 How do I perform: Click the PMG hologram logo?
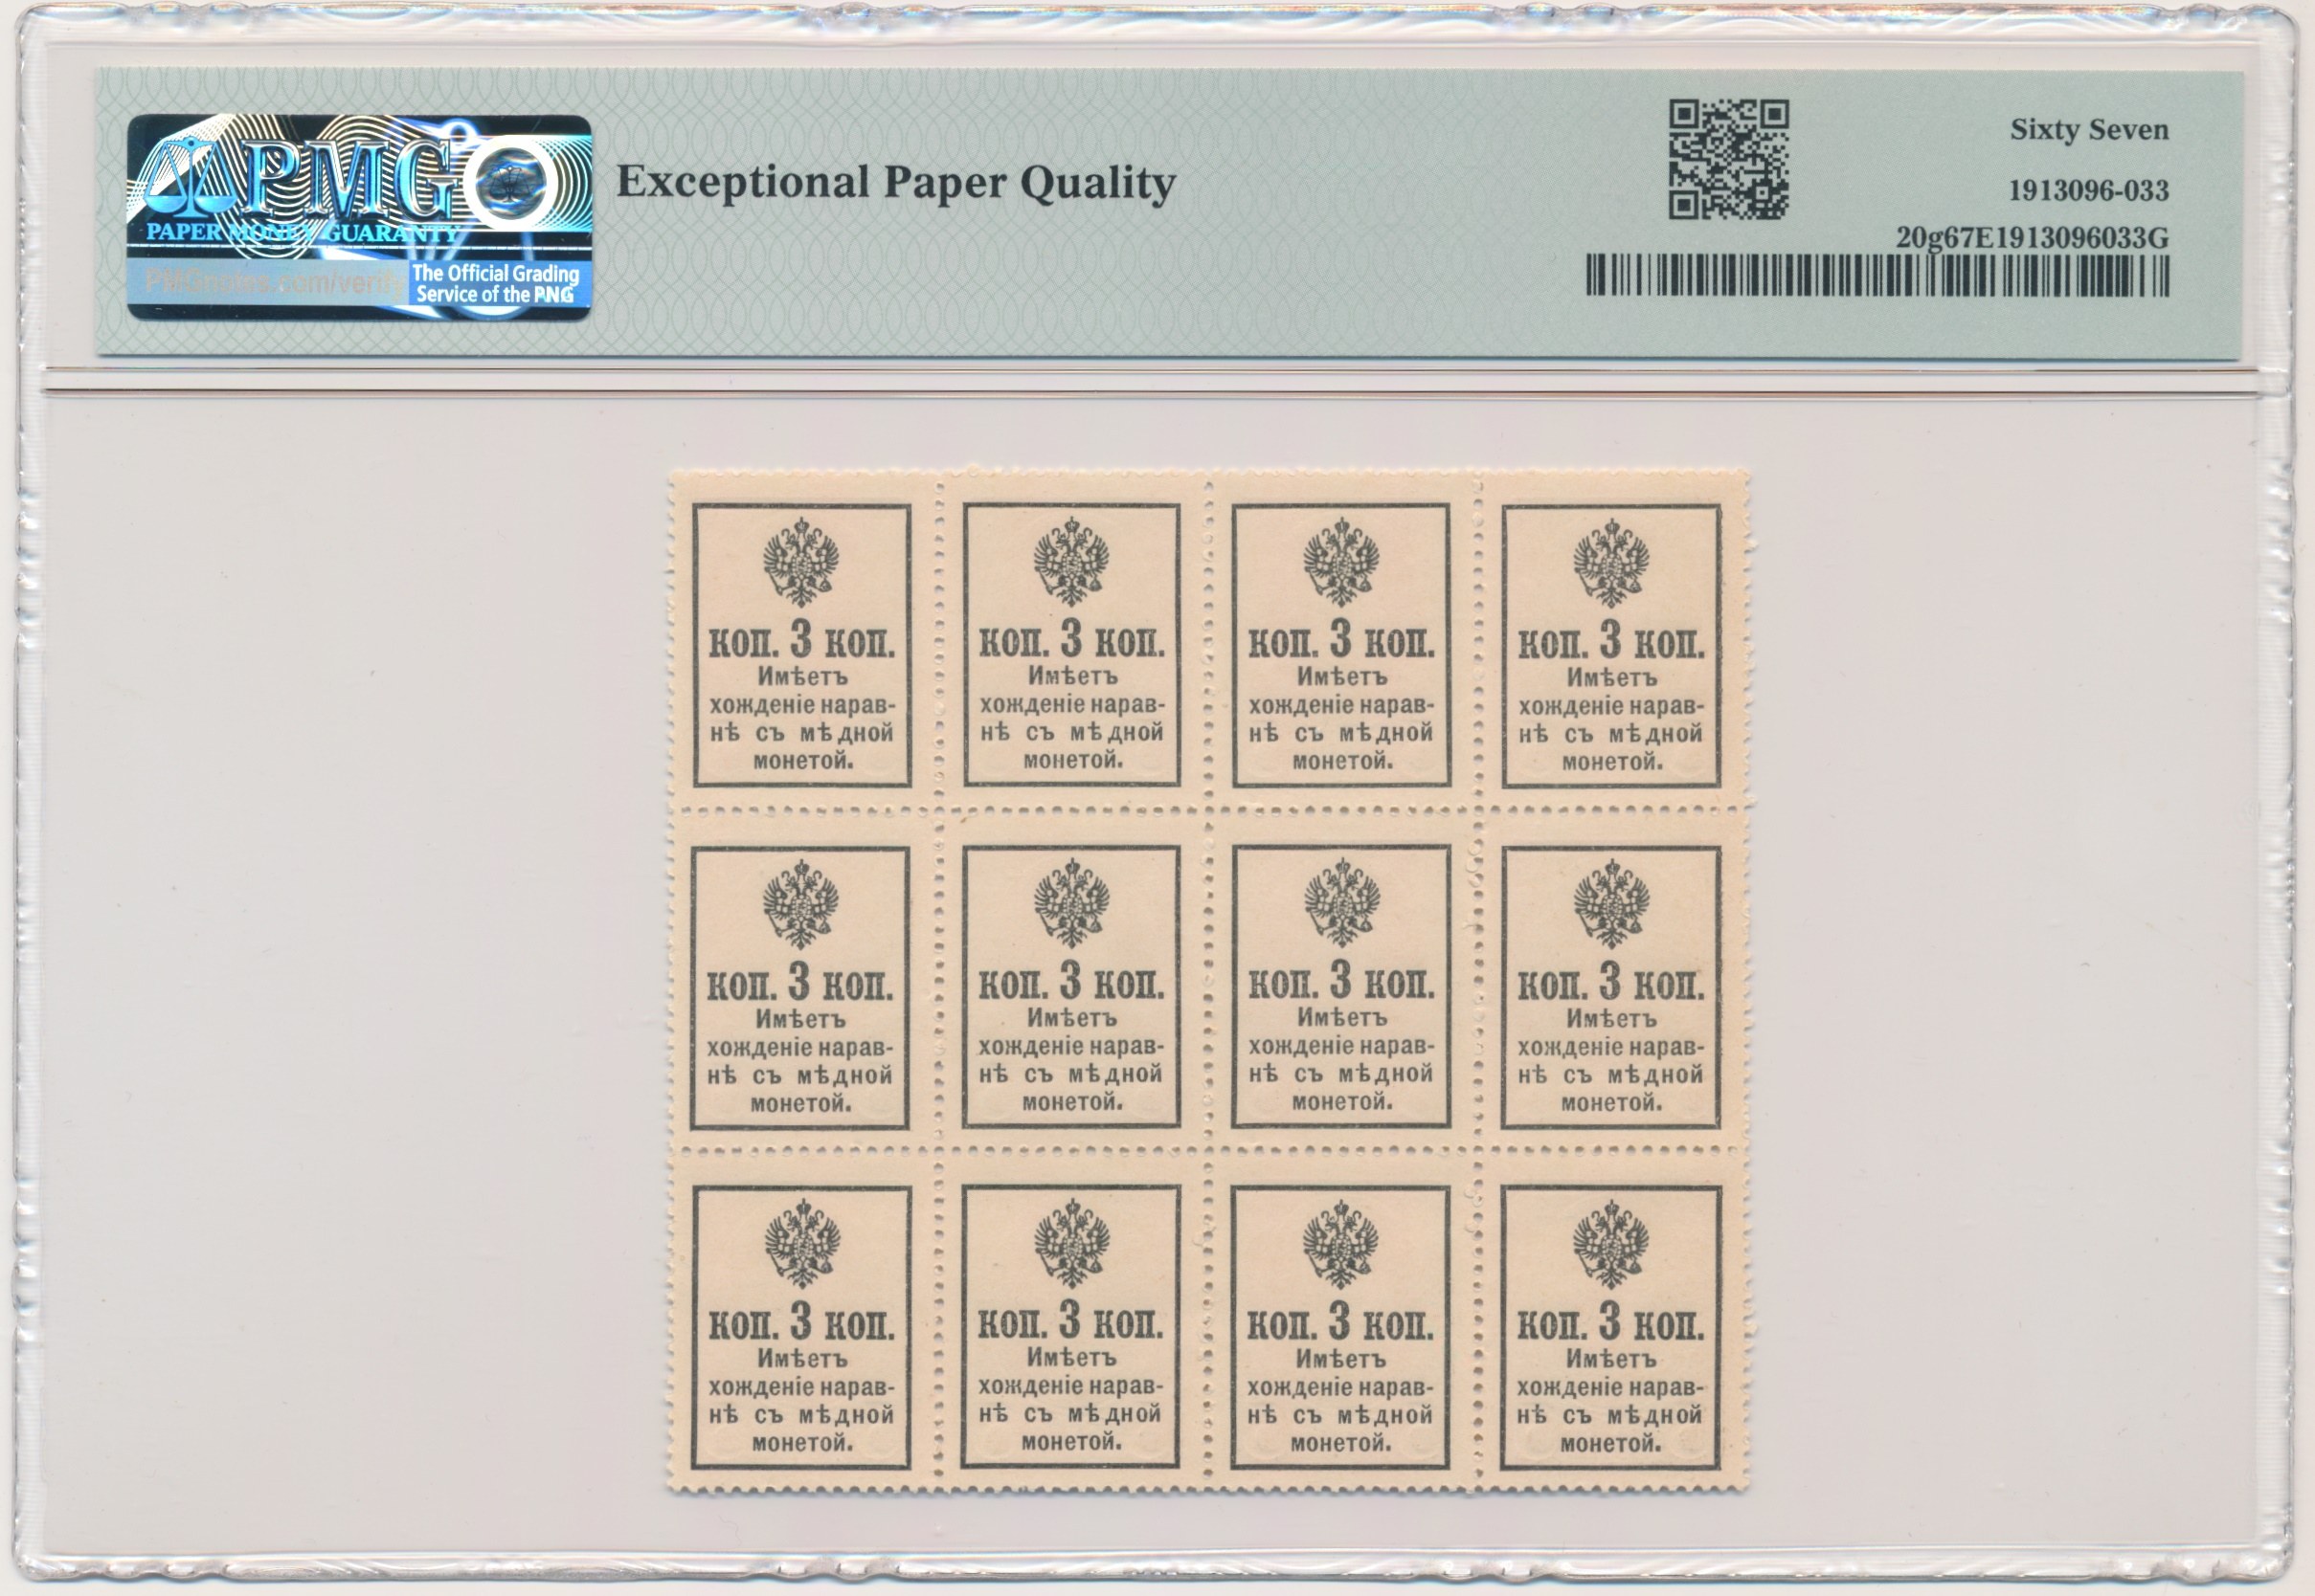359,217
